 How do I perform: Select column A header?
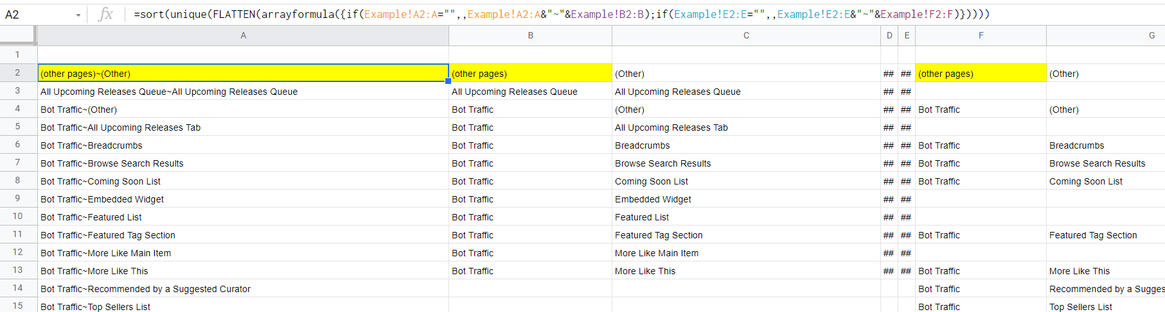tap(244, 35)
